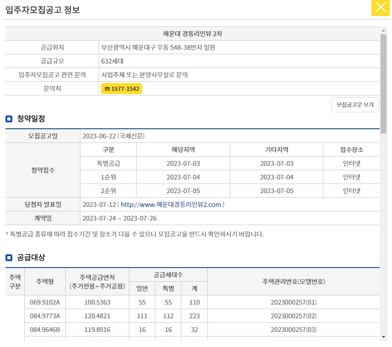
Task: Click the scrollbar up arrow
Action: pyautogui.click(x=384, y=31)
